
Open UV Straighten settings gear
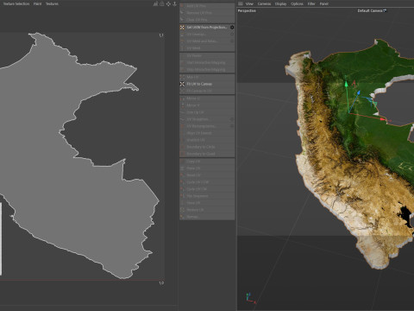[x=232, y=119]
